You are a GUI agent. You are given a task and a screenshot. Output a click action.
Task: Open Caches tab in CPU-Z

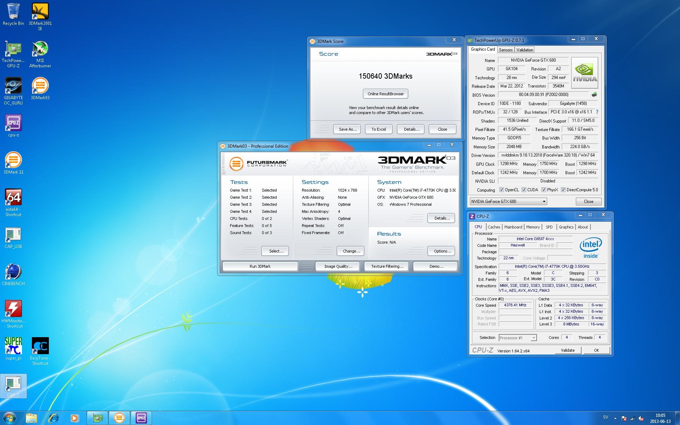click(x=494, y=227)
